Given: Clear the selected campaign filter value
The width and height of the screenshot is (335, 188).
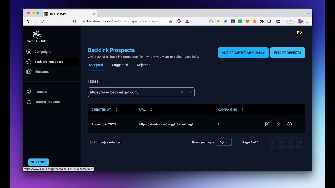Looking at the screenshot, I should [x=182, y=92].
